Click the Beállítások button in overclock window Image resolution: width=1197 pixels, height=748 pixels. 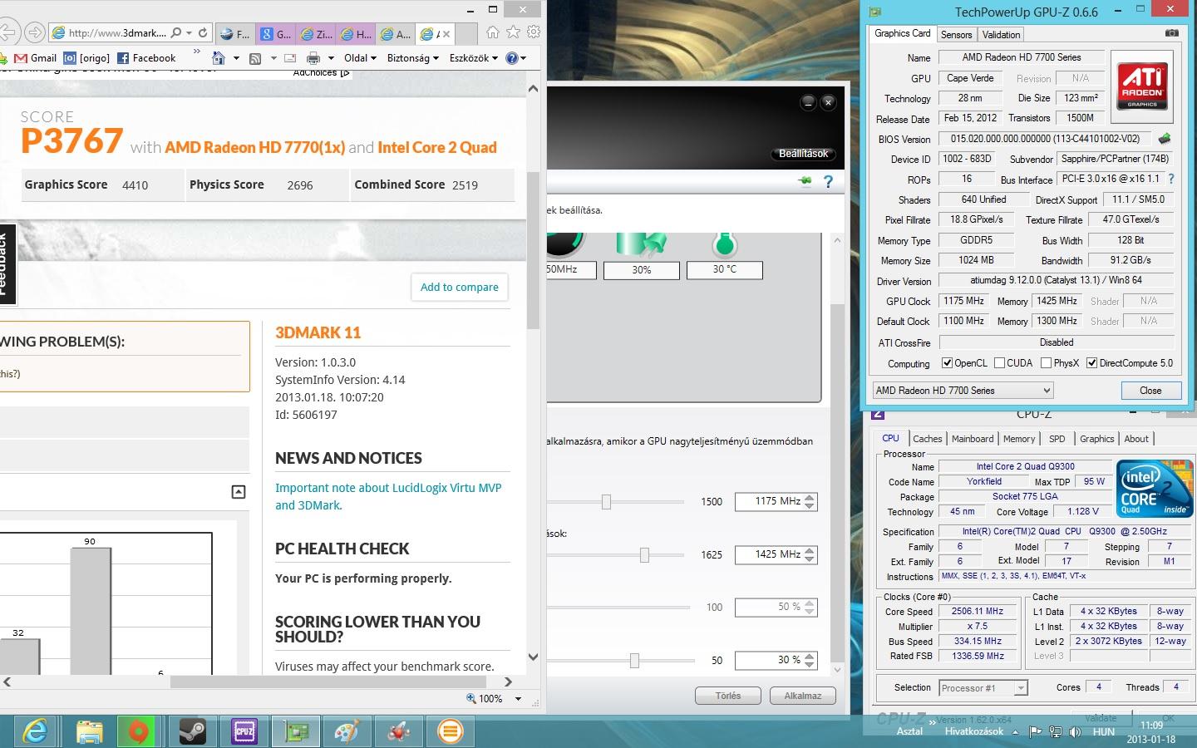pyautogui.click(x=803, y=154)
